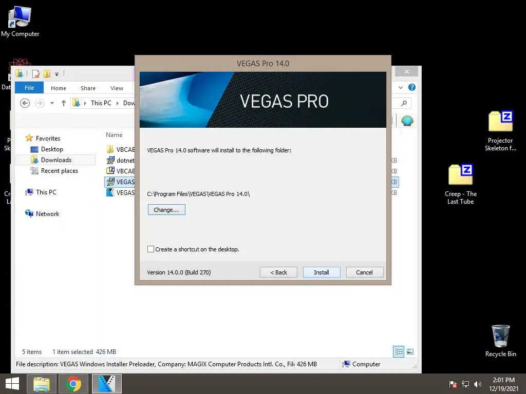Select the VBCAB folder icon

[110, 149]
